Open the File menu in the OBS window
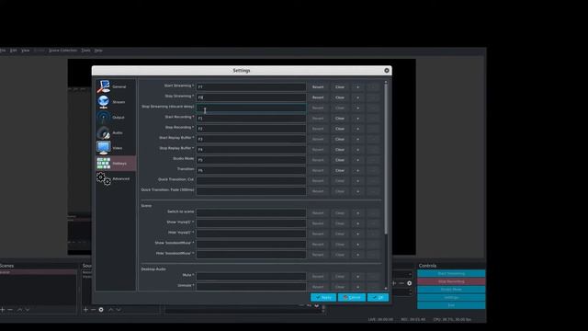The width and height of the screenshot is (588, 331). [3, 51]
